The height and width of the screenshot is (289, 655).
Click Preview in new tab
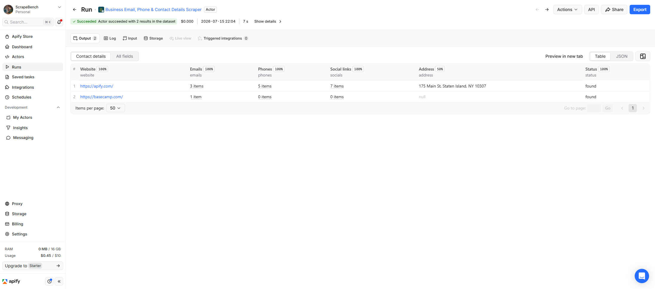coord(564,56)
